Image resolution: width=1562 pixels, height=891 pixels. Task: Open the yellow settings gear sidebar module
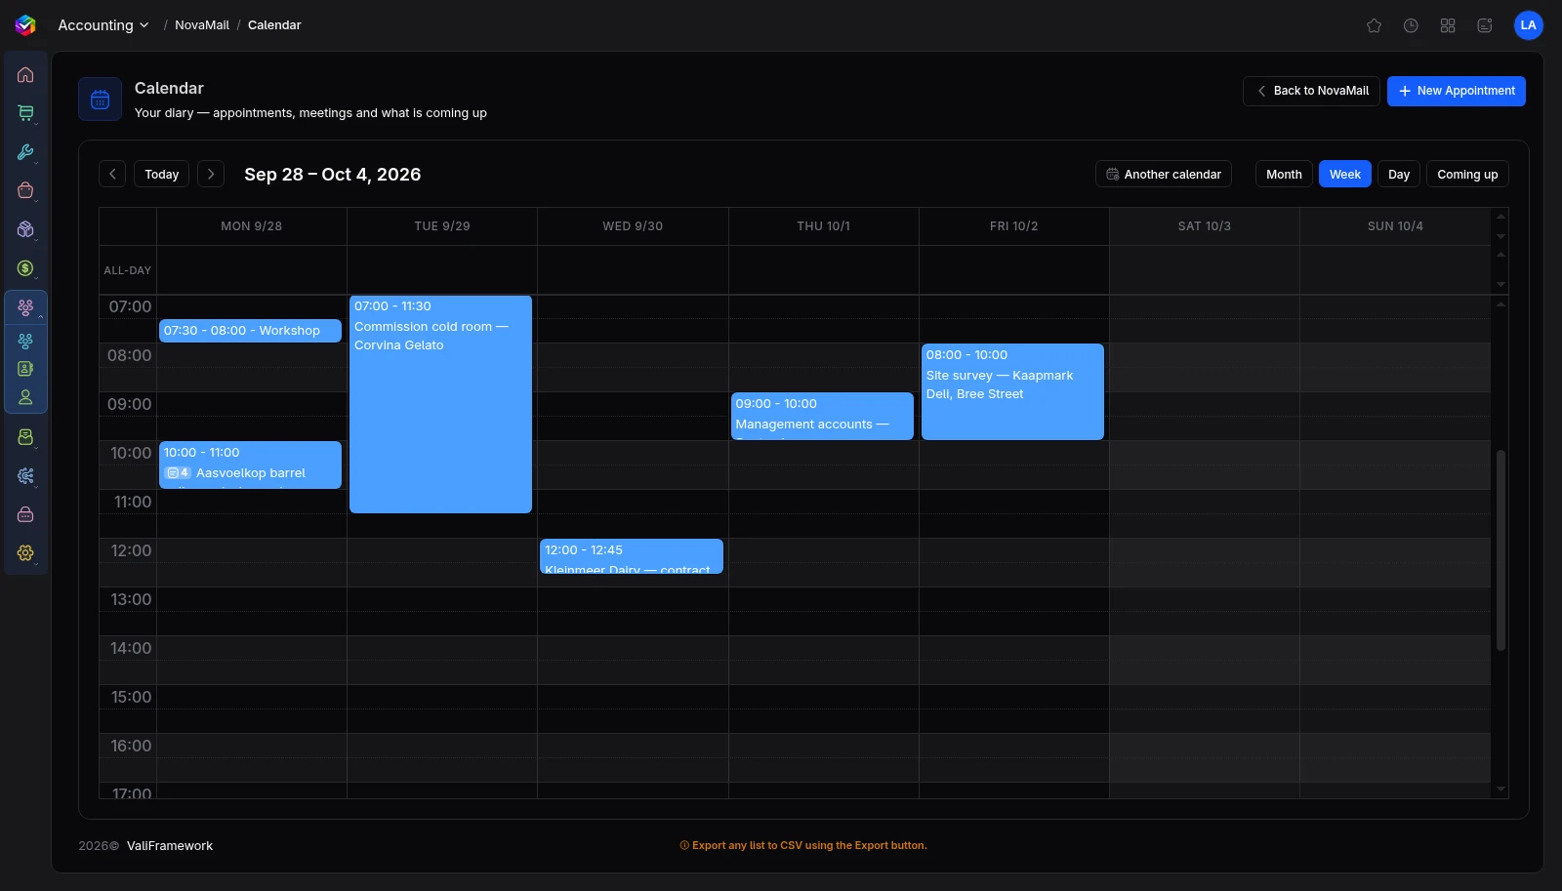pyautogui.click(x=25, y=553)
